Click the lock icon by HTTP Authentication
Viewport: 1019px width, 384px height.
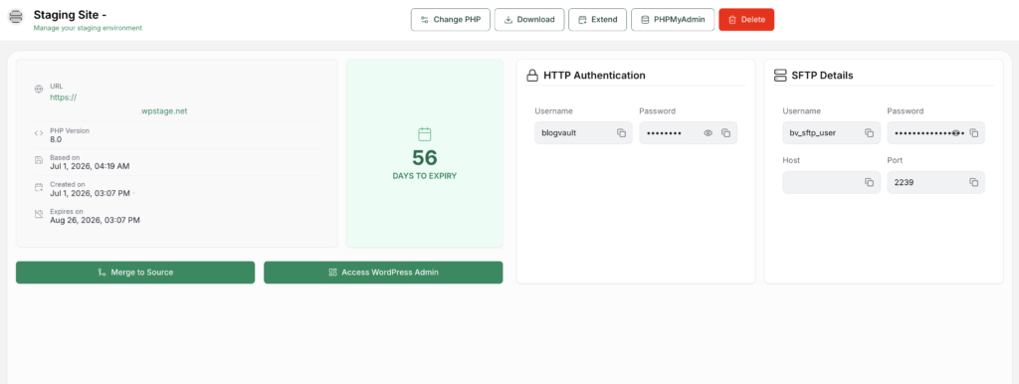[x=532, y=76]
